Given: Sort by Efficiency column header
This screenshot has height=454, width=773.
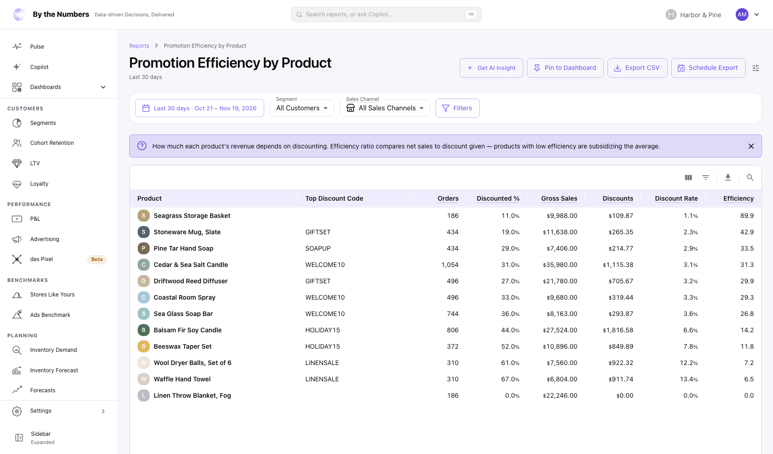Looking at the screenshot, I should click(x=738, y=198).
